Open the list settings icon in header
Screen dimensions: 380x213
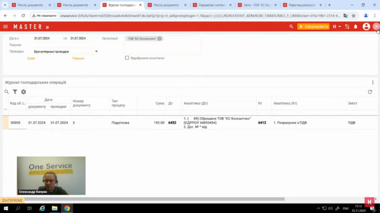tap(347, 27)
